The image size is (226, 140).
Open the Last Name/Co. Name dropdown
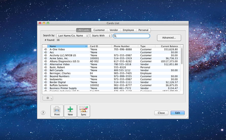tap(72, 36)
